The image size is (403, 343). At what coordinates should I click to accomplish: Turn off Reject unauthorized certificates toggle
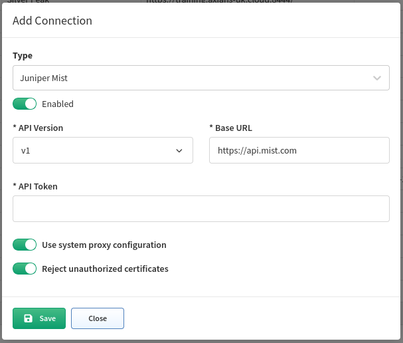(x=25, y=269)
